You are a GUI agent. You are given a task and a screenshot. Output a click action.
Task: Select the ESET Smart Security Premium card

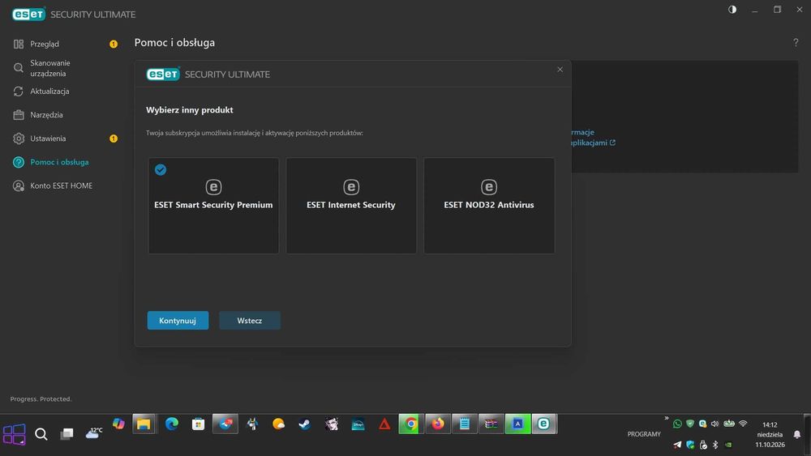pyautogui.click(x=213, y=206)
